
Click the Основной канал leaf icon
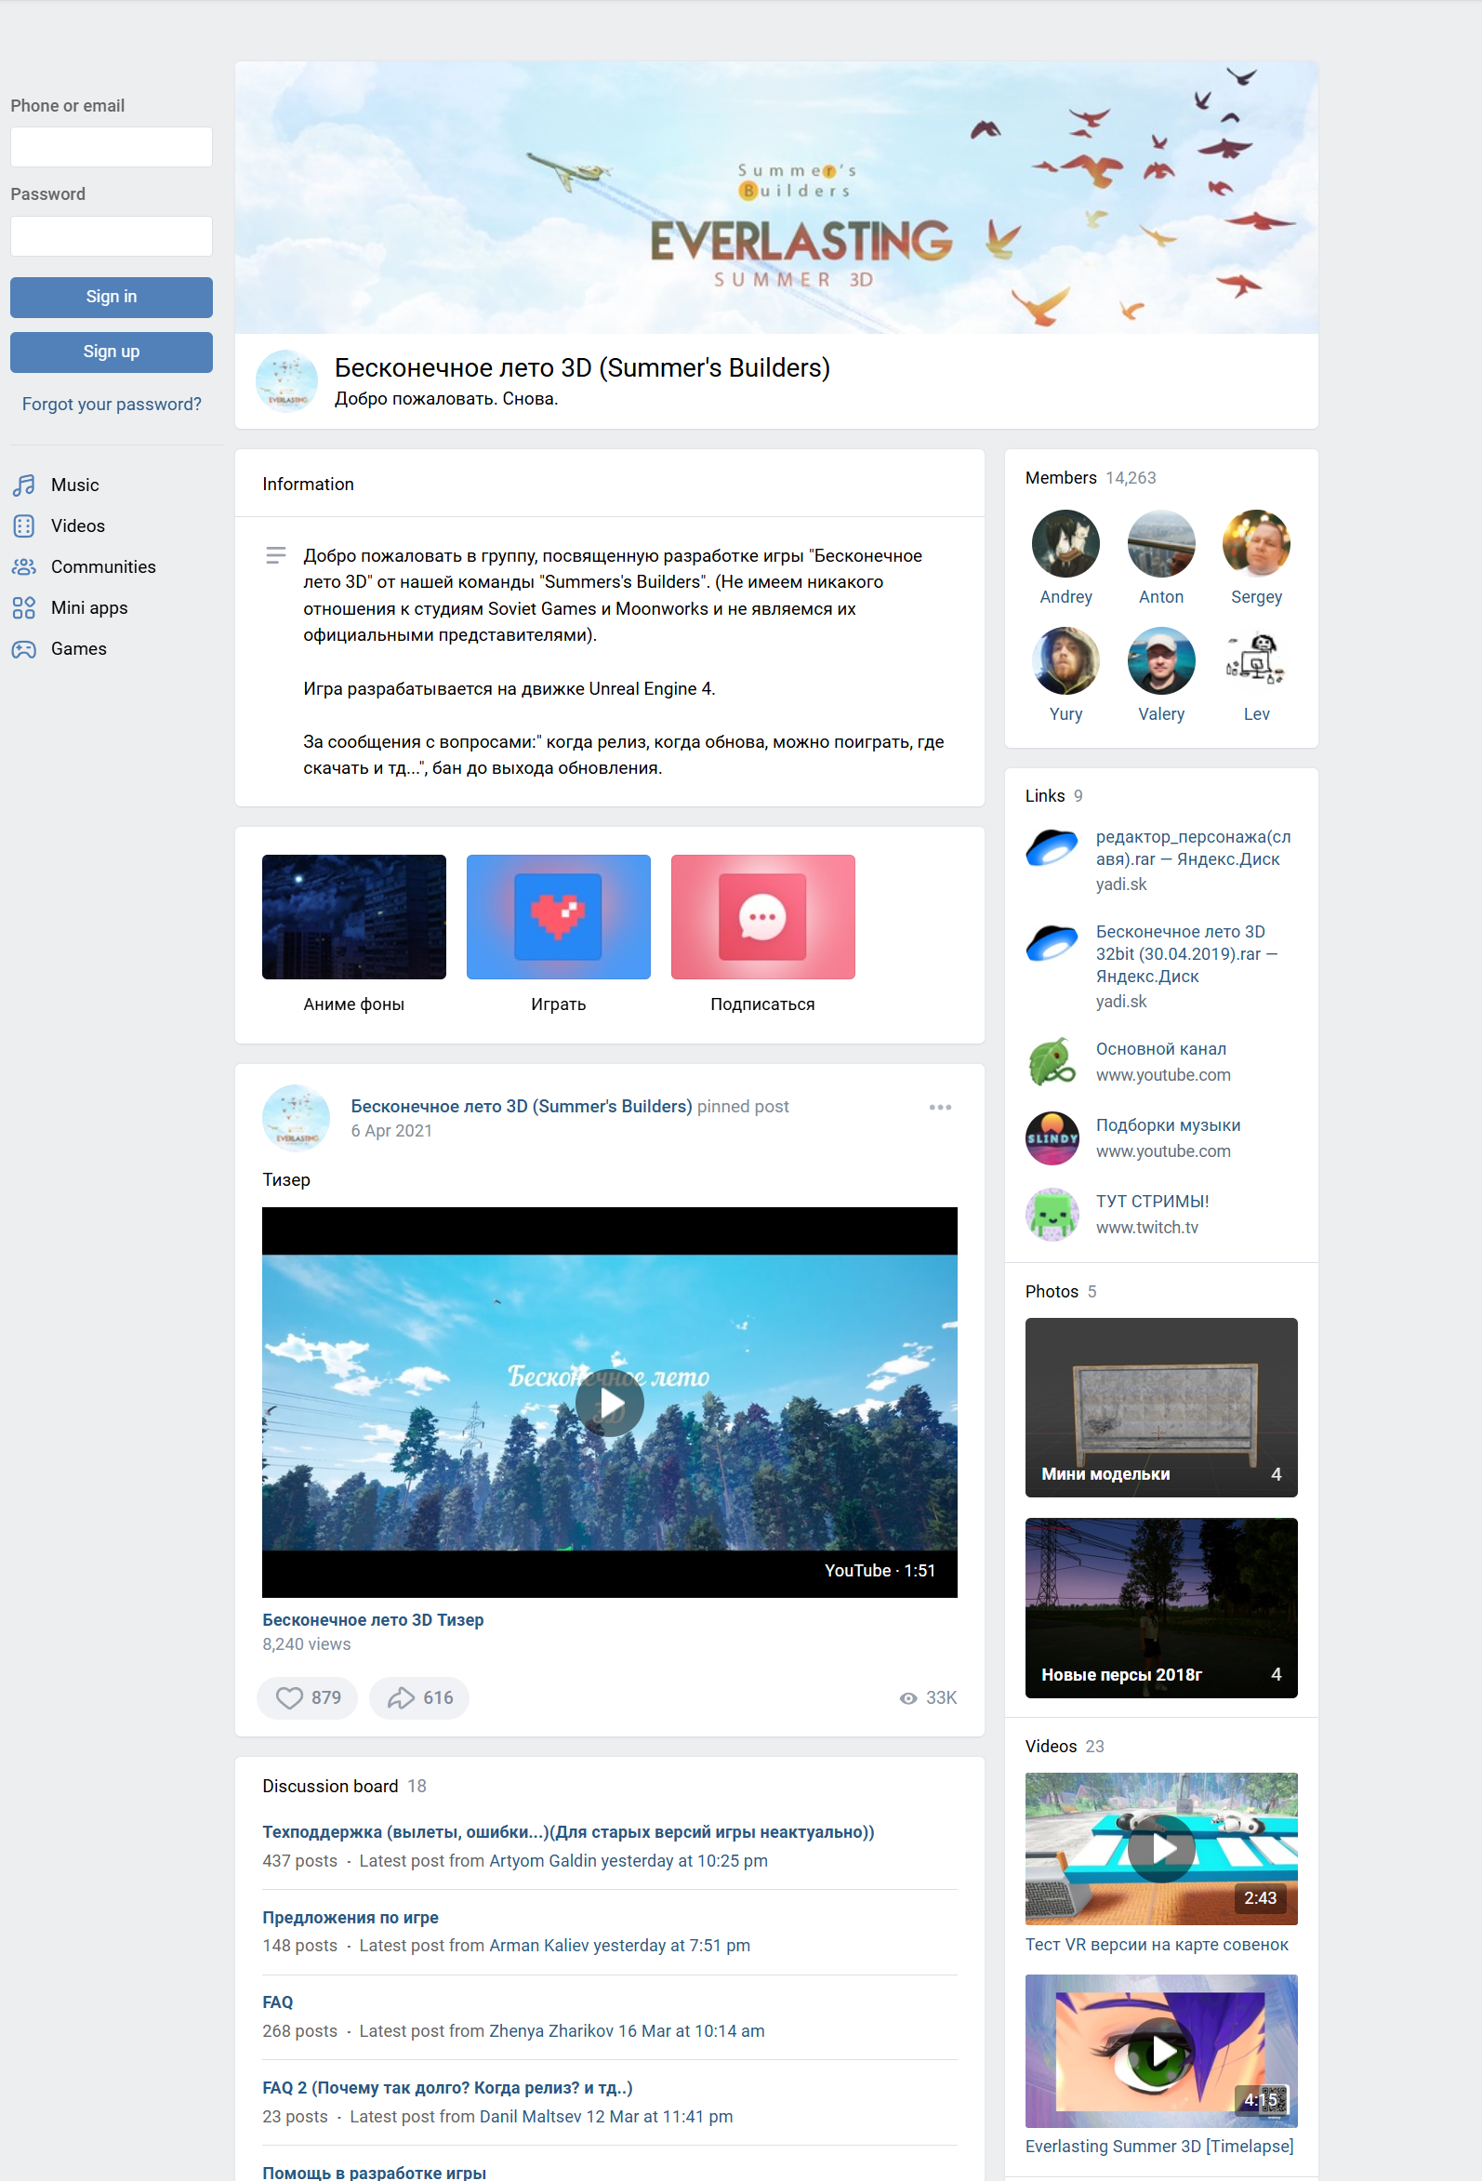pos(1052,1061)
